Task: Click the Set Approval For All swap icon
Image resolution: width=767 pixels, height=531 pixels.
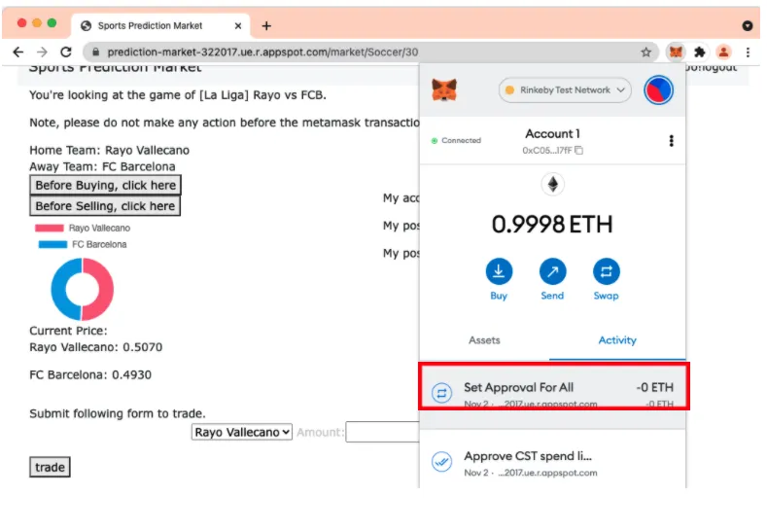Action: point(441,393)
